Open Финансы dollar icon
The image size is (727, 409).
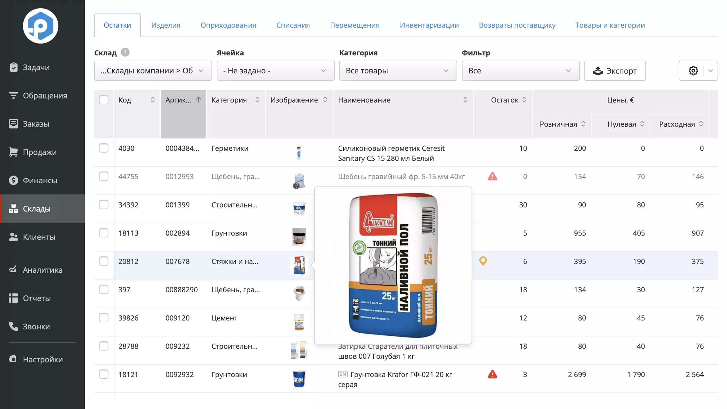tap(13, 180)
